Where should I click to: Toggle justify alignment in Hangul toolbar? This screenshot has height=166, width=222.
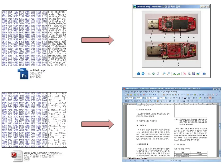(x=204, y=98)
